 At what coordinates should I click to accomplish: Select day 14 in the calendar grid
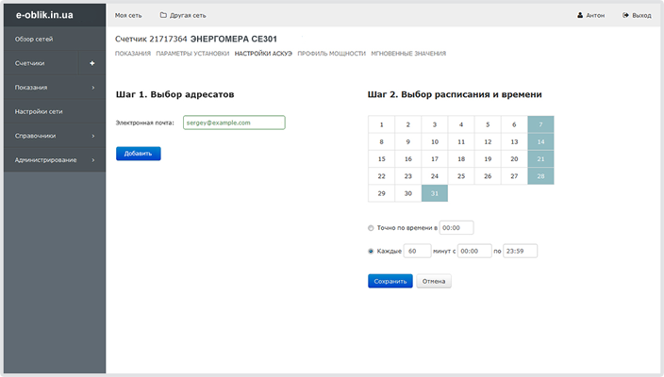540,141
